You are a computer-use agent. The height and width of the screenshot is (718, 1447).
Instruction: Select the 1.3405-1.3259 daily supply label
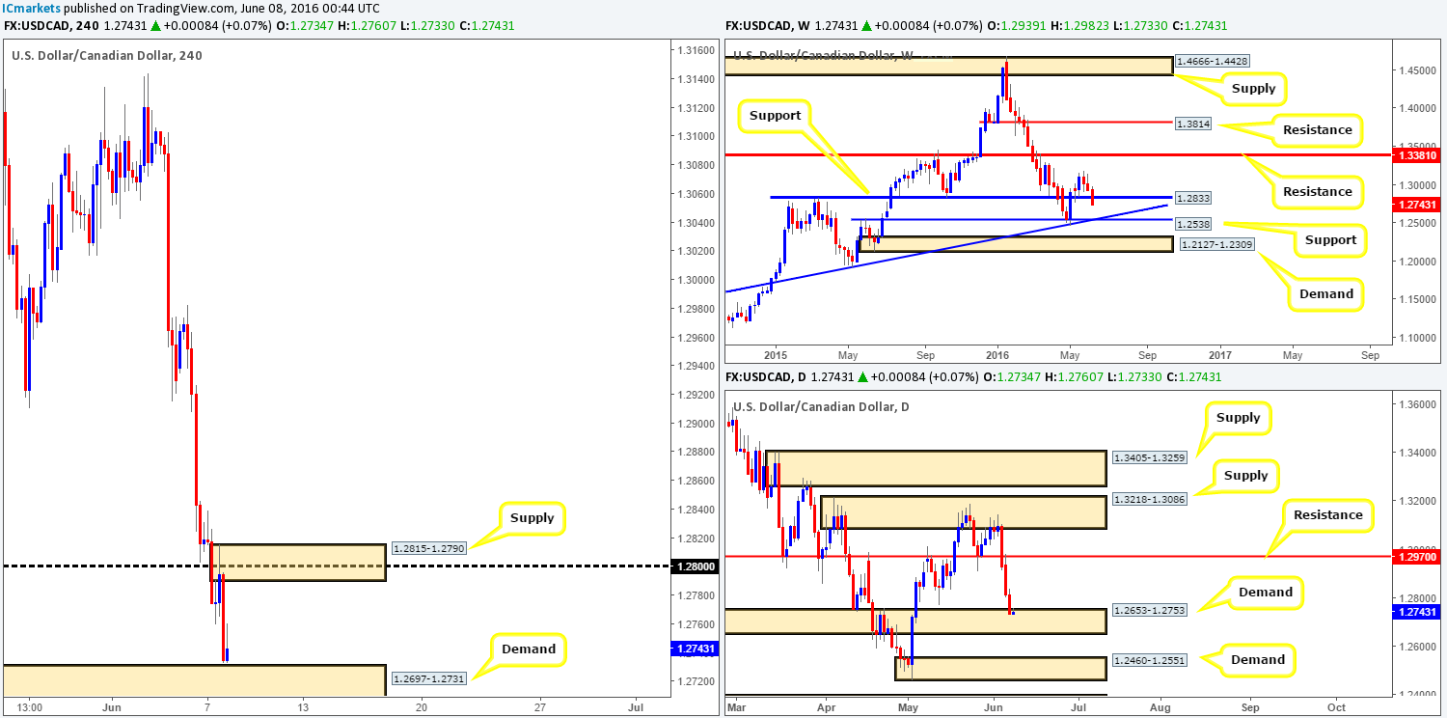(1150, 458)
